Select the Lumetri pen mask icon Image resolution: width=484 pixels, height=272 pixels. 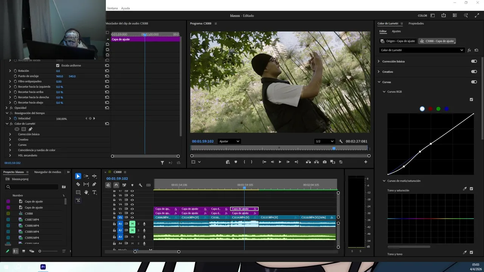[30, 129]
